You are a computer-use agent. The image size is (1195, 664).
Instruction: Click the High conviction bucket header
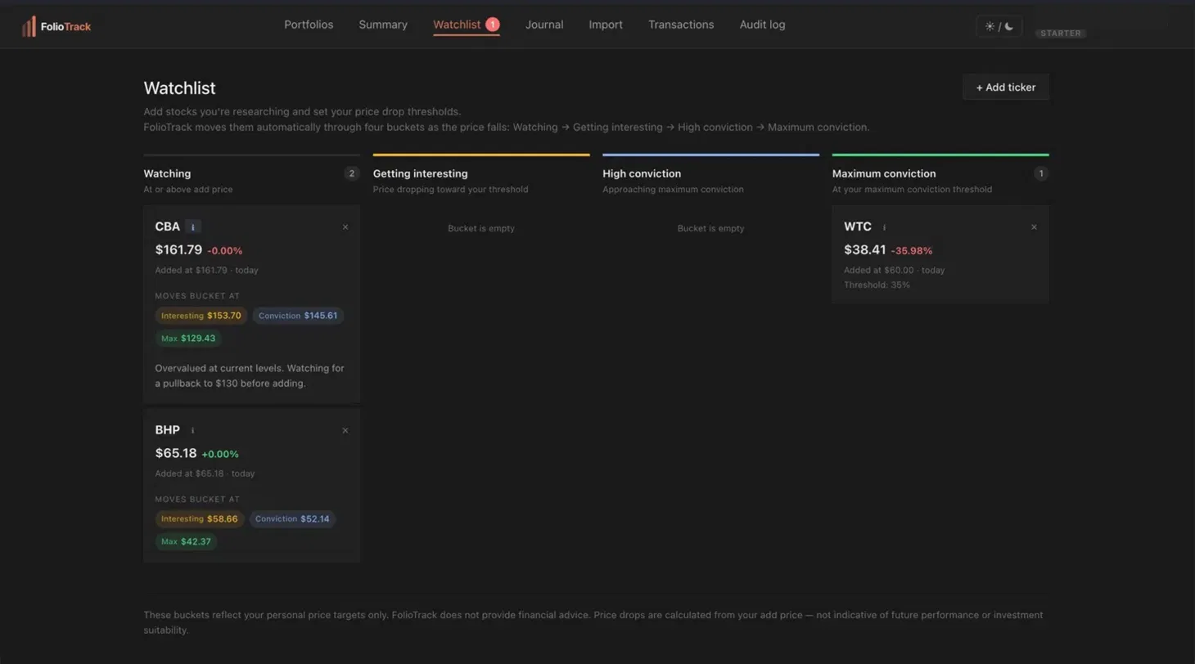click(642, 173)
